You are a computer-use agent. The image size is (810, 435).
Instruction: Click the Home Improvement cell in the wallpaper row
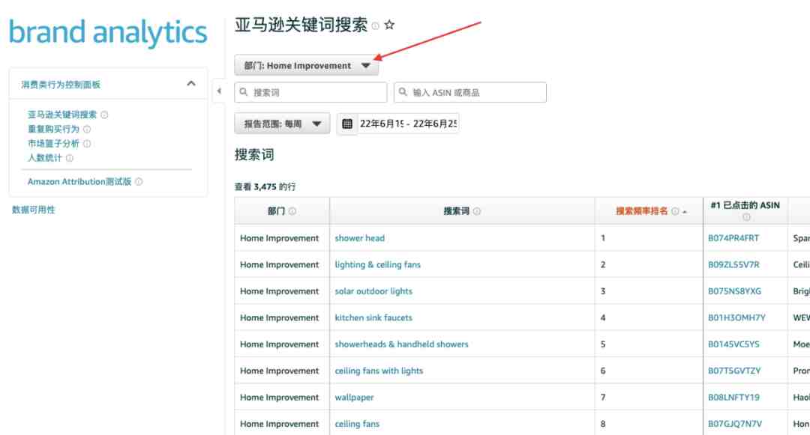point(280,398)
